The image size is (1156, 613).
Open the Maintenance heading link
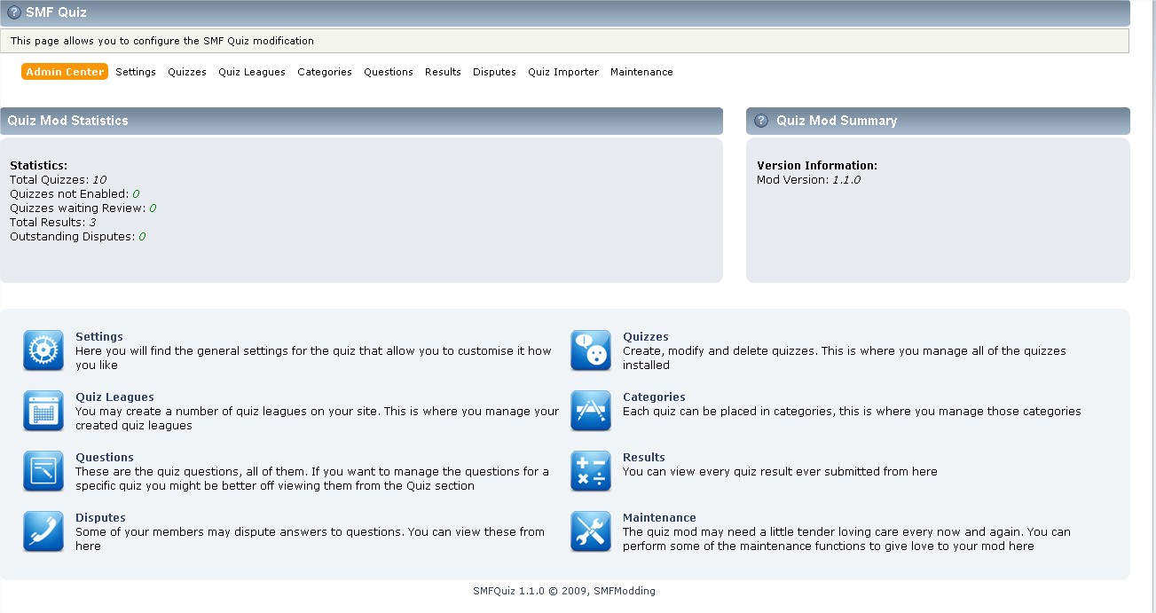click(659, 517)
